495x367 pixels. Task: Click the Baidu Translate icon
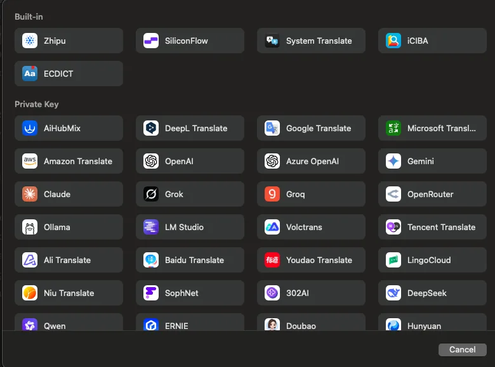coord(151,260)
